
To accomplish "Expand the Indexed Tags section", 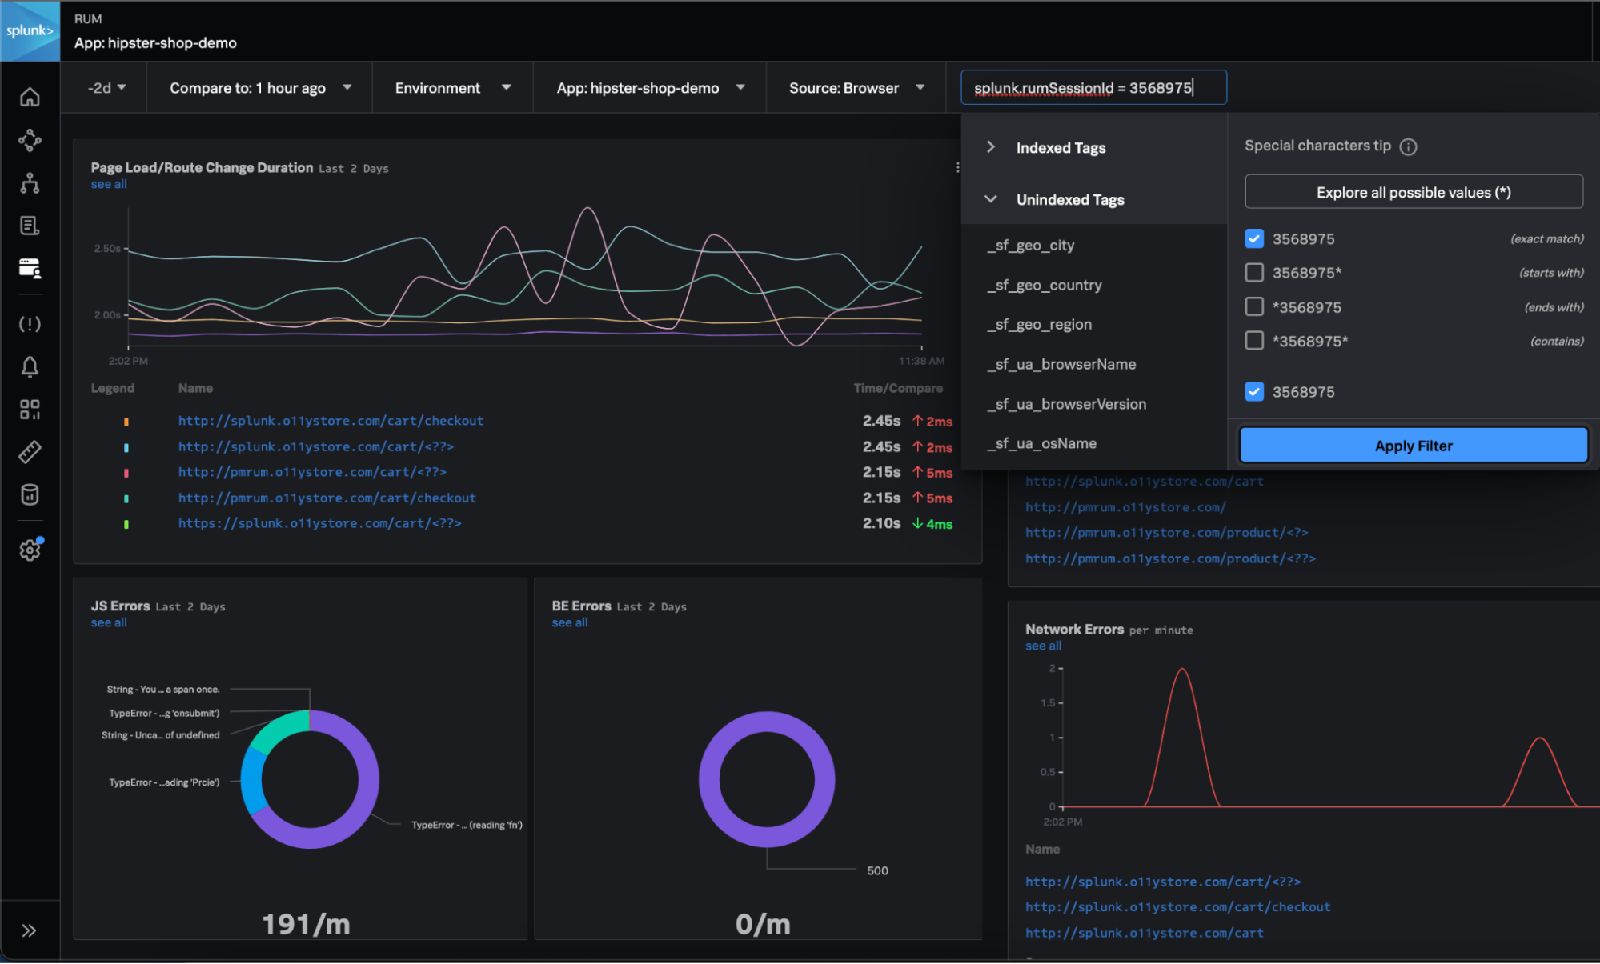I will coord(991,146).
